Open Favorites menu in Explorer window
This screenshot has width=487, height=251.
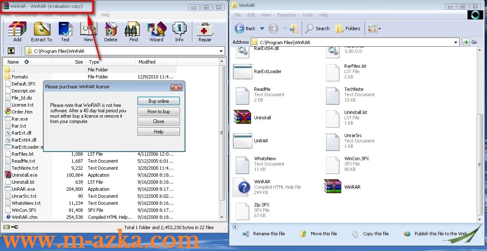(x=286, y=15)
